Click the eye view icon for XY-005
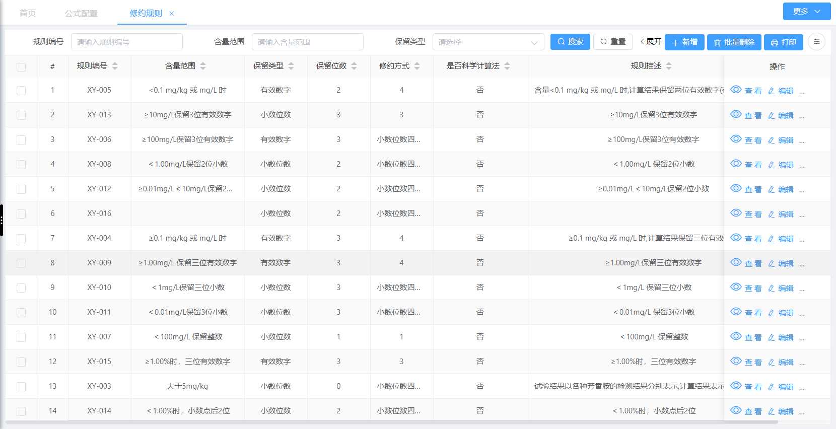The height and width of the screenshot is (429, 836). click(736, 90)
